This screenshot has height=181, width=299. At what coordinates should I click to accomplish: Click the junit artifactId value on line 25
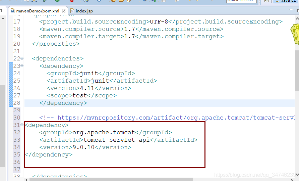pyautogui.click(x=100, y=81)
